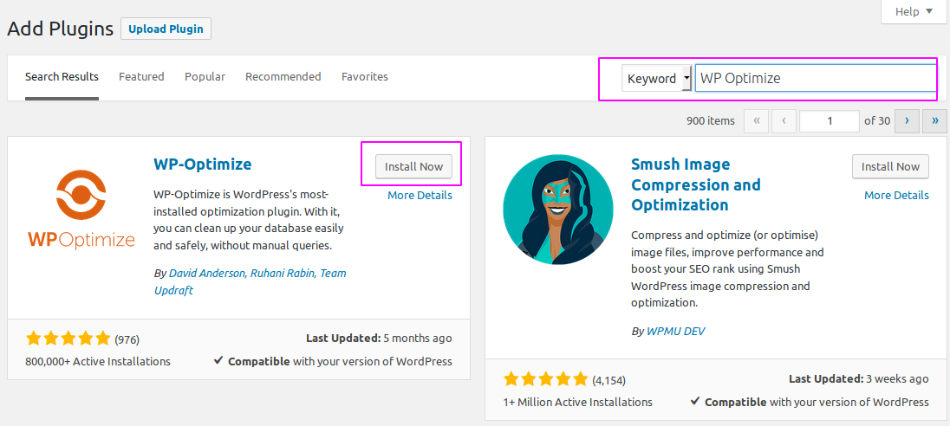The height and width of the screenshot is (426, 950).
Task: Click the Upload Plugin button
Action: (x=166, y=29)
